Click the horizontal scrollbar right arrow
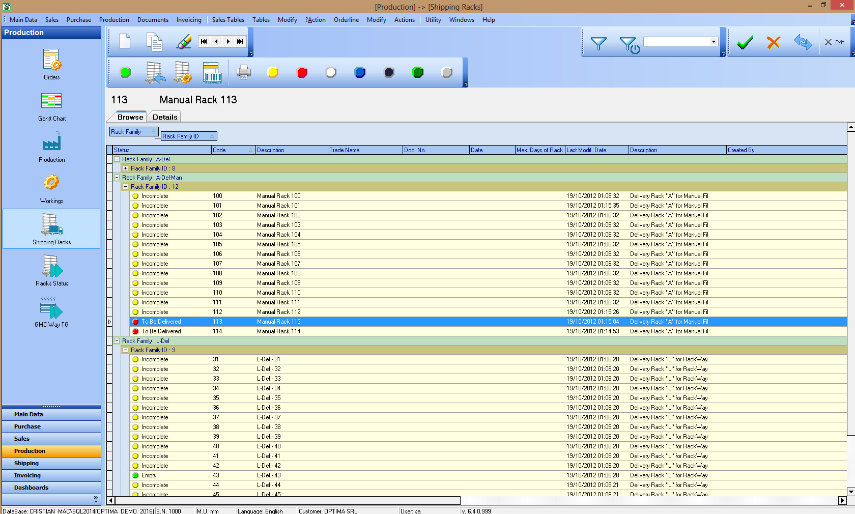The image size is (855, 514). 842,501
